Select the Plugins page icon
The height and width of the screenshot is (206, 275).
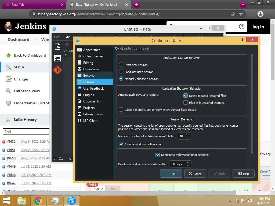[79, 95]
